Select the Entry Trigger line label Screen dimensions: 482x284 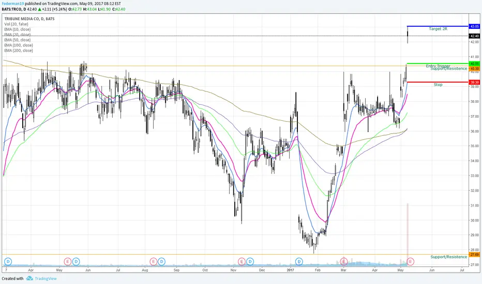[438, 66]
